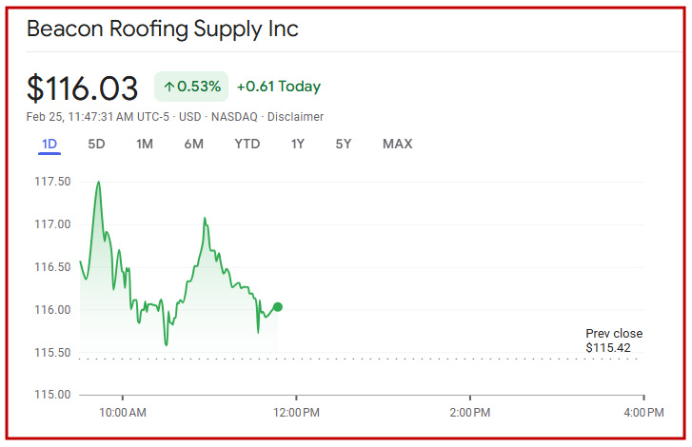
Task: Select the 1D time range tab
Action: (49, 145)
